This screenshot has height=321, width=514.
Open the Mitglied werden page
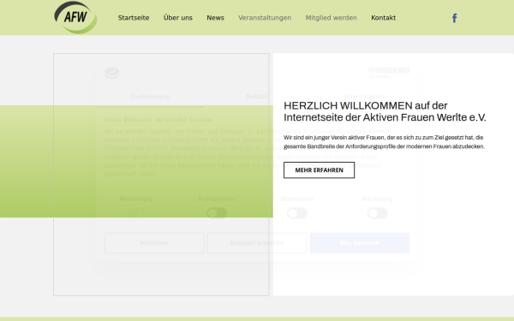pos(331,18)
